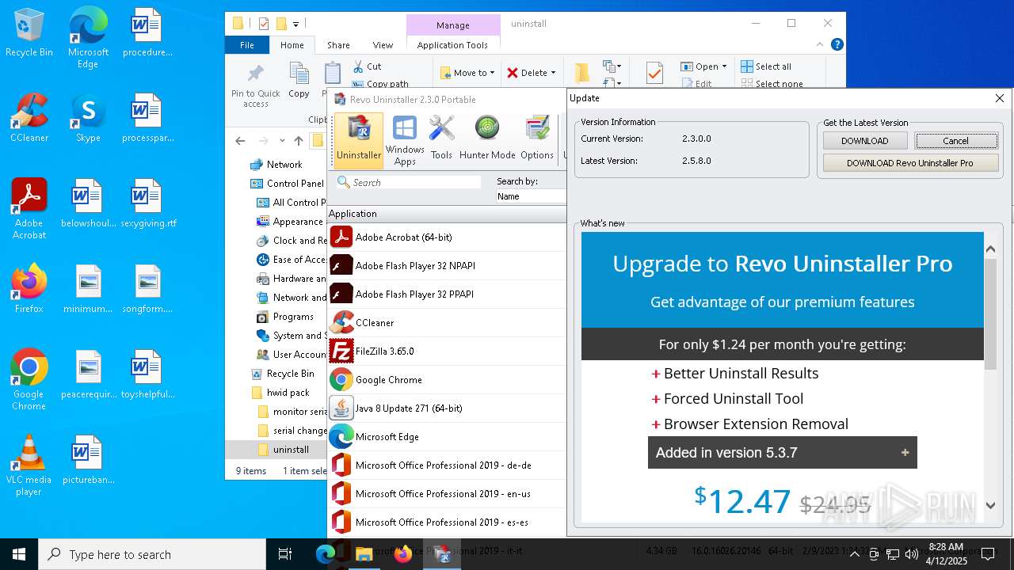Viewport: 1014px width, 570px height.
Task: Open the CCleaner desktop shortcut
Action: click(29, 119)
